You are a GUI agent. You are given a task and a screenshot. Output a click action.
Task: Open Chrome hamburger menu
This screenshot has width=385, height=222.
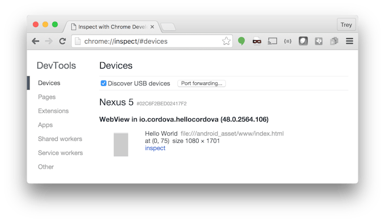tap(349, 41)
